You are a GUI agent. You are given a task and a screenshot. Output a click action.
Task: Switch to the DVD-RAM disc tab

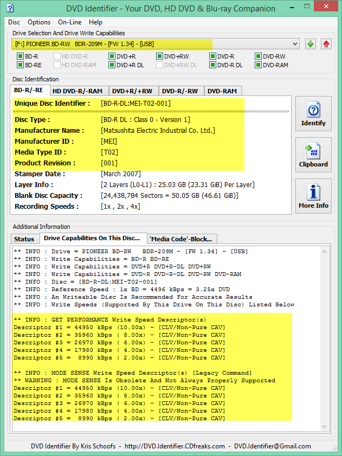[222, 91]
